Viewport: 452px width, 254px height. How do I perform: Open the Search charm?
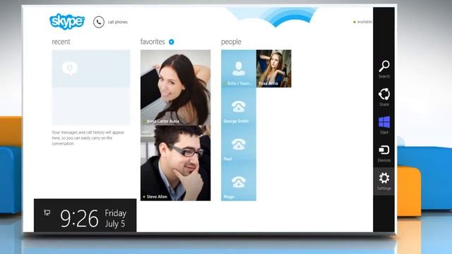click(384, 69)
